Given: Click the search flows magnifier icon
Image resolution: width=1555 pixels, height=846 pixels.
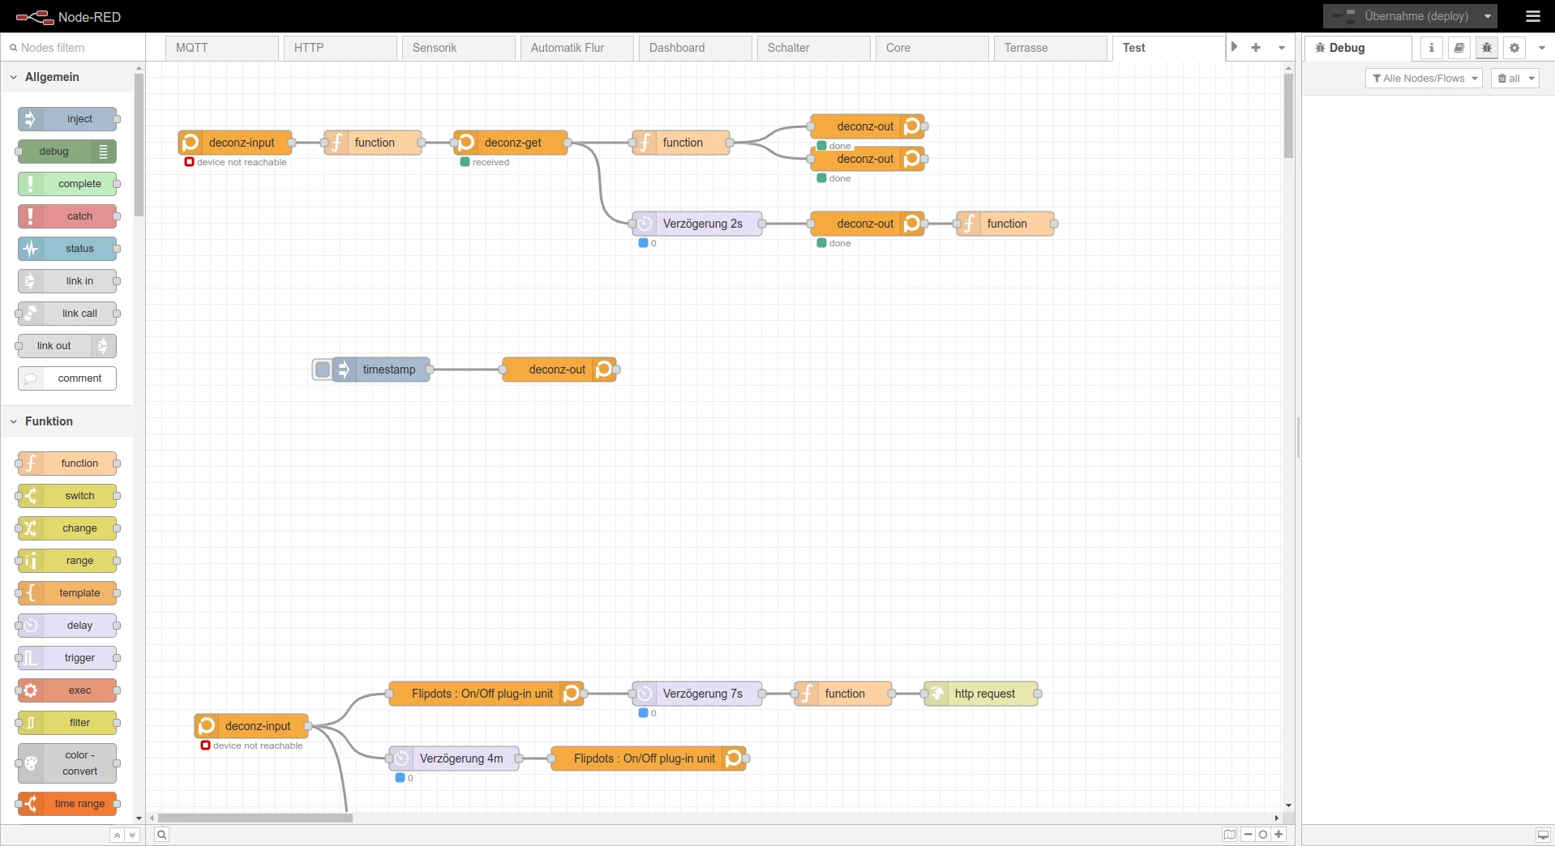Looking at the screenshot, I should point(162,835).
